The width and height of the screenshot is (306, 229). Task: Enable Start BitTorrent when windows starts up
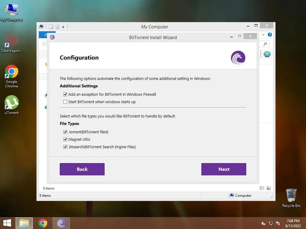click(65, 102)
